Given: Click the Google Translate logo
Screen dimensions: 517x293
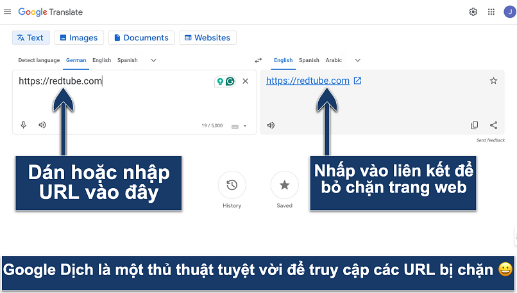Looking at the screenshot, I should coord(51,12).
